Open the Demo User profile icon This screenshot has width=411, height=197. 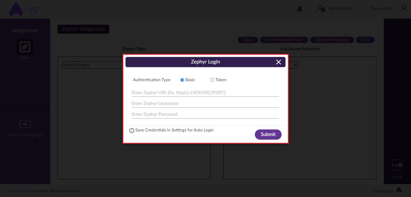click(x=404, y=9)
